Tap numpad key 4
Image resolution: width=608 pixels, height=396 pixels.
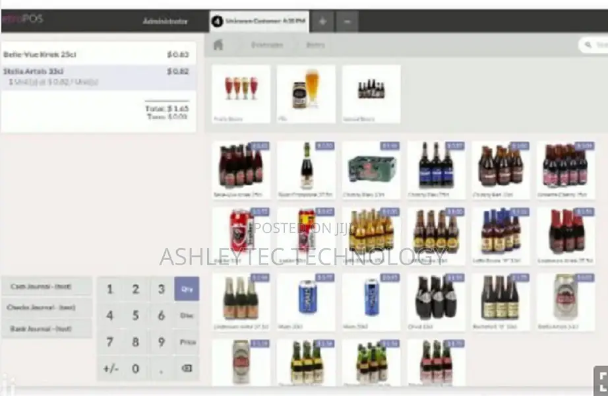(109, 315)
